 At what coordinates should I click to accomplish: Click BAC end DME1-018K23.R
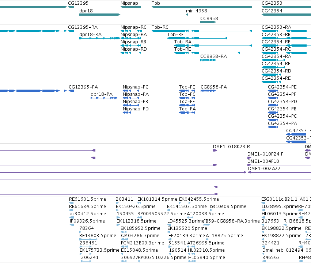pos(215,150)
